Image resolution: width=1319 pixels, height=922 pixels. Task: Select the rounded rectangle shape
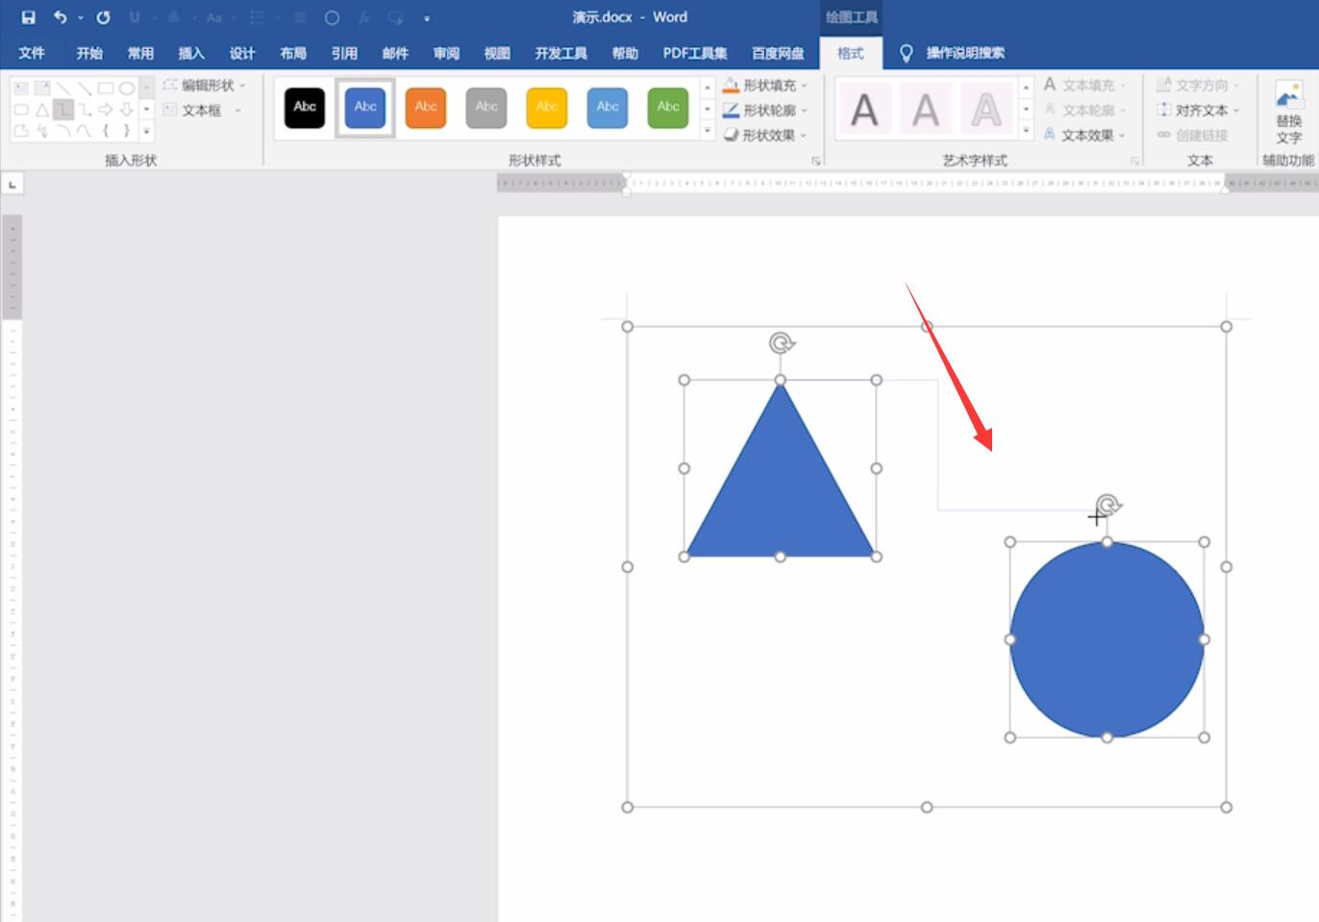21,110
